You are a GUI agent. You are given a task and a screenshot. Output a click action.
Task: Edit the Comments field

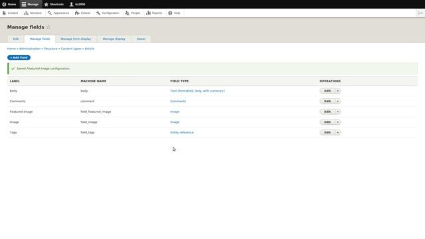(327, 101)
